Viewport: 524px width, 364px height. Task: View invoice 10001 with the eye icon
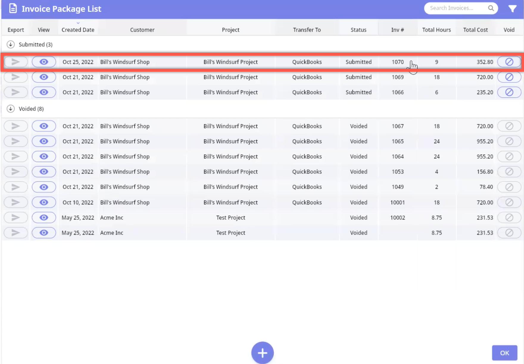click(x=44, y=202)
